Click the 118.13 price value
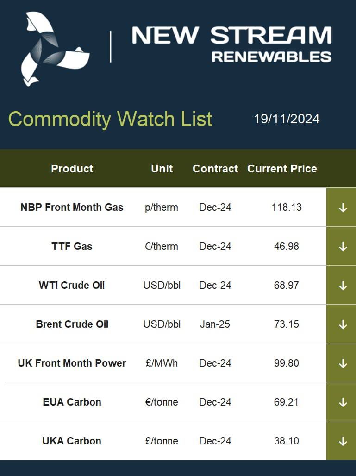The image size is (356, 476). click(x=287, y=207)
